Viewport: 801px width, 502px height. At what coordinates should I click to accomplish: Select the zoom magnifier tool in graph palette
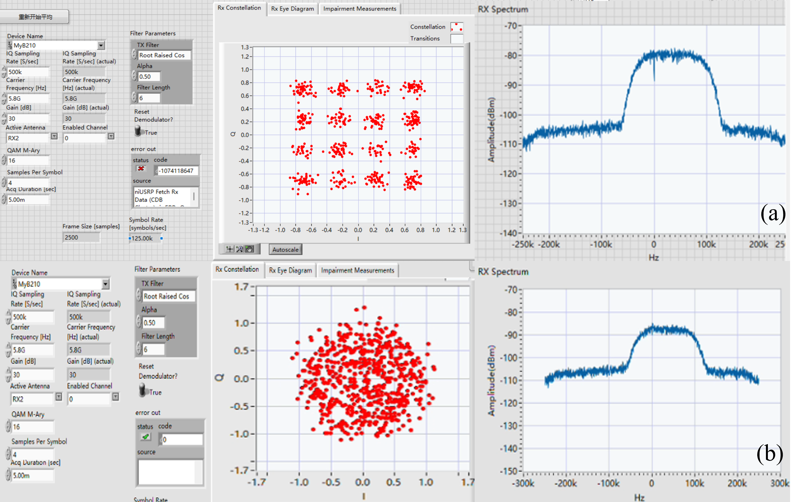pos(240,249)
